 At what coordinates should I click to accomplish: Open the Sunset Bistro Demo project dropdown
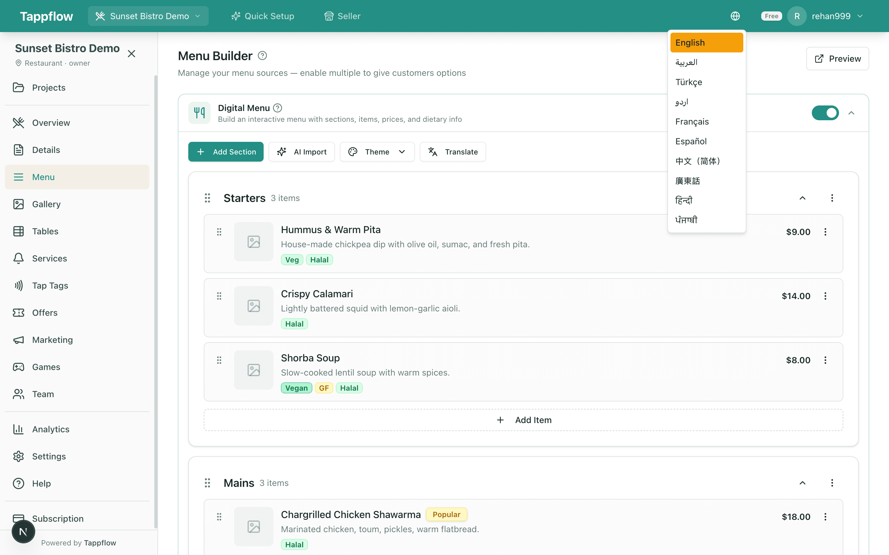click(148, 16)
